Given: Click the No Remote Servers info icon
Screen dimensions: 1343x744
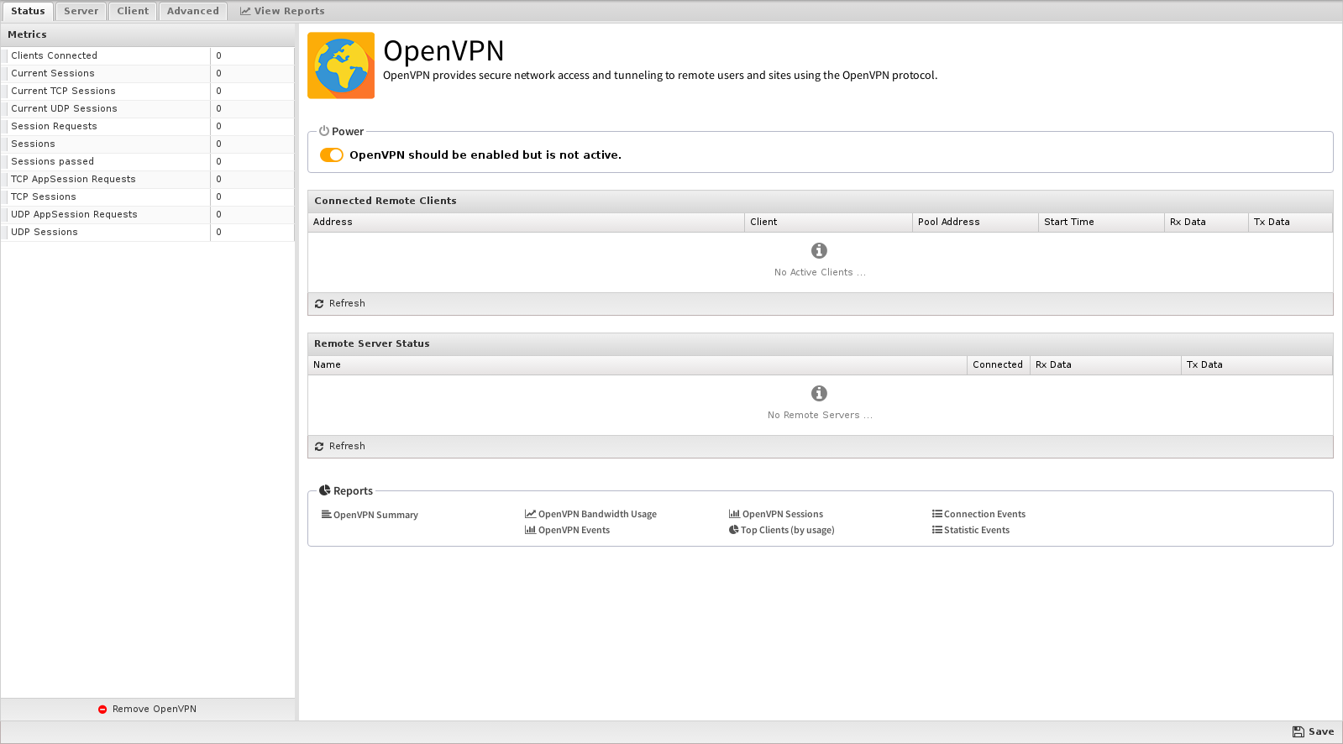Looking at the screenshot, I should point(819,393).
